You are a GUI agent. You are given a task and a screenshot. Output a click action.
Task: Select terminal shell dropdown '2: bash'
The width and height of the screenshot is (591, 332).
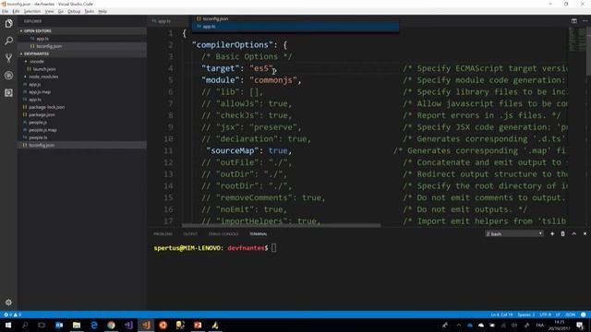tap(514, 233)
